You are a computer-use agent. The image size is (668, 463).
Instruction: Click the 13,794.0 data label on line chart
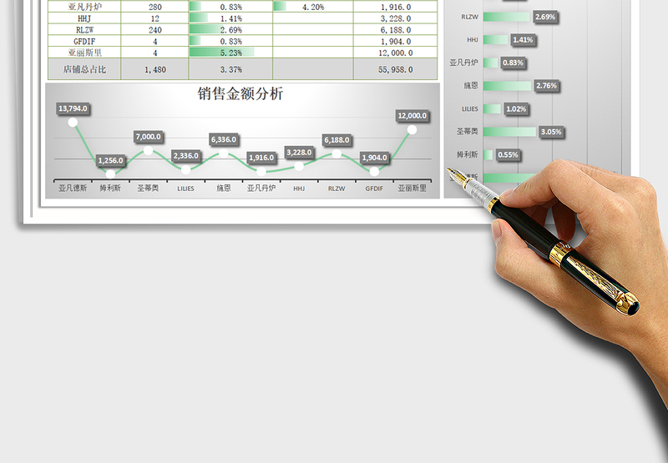73,108
